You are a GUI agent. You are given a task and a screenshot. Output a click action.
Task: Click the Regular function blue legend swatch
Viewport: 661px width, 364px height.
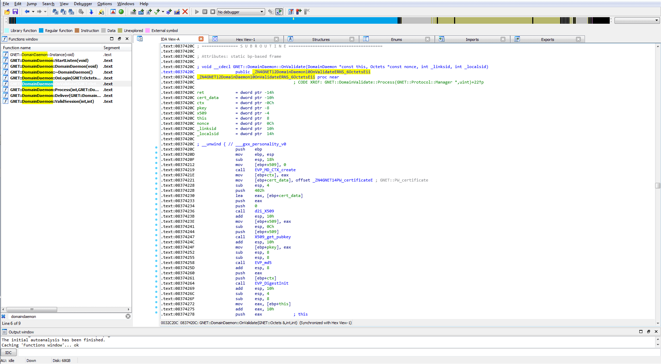point(41,31)
